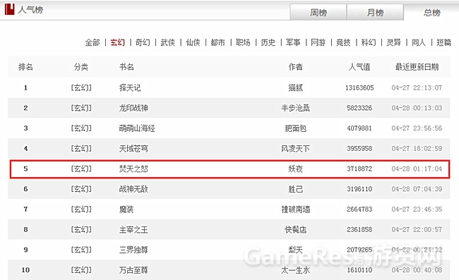459x280 pixels.
Task: Click the [玄幻] tag in 万古至尊 row
Action: pos(81,270)
